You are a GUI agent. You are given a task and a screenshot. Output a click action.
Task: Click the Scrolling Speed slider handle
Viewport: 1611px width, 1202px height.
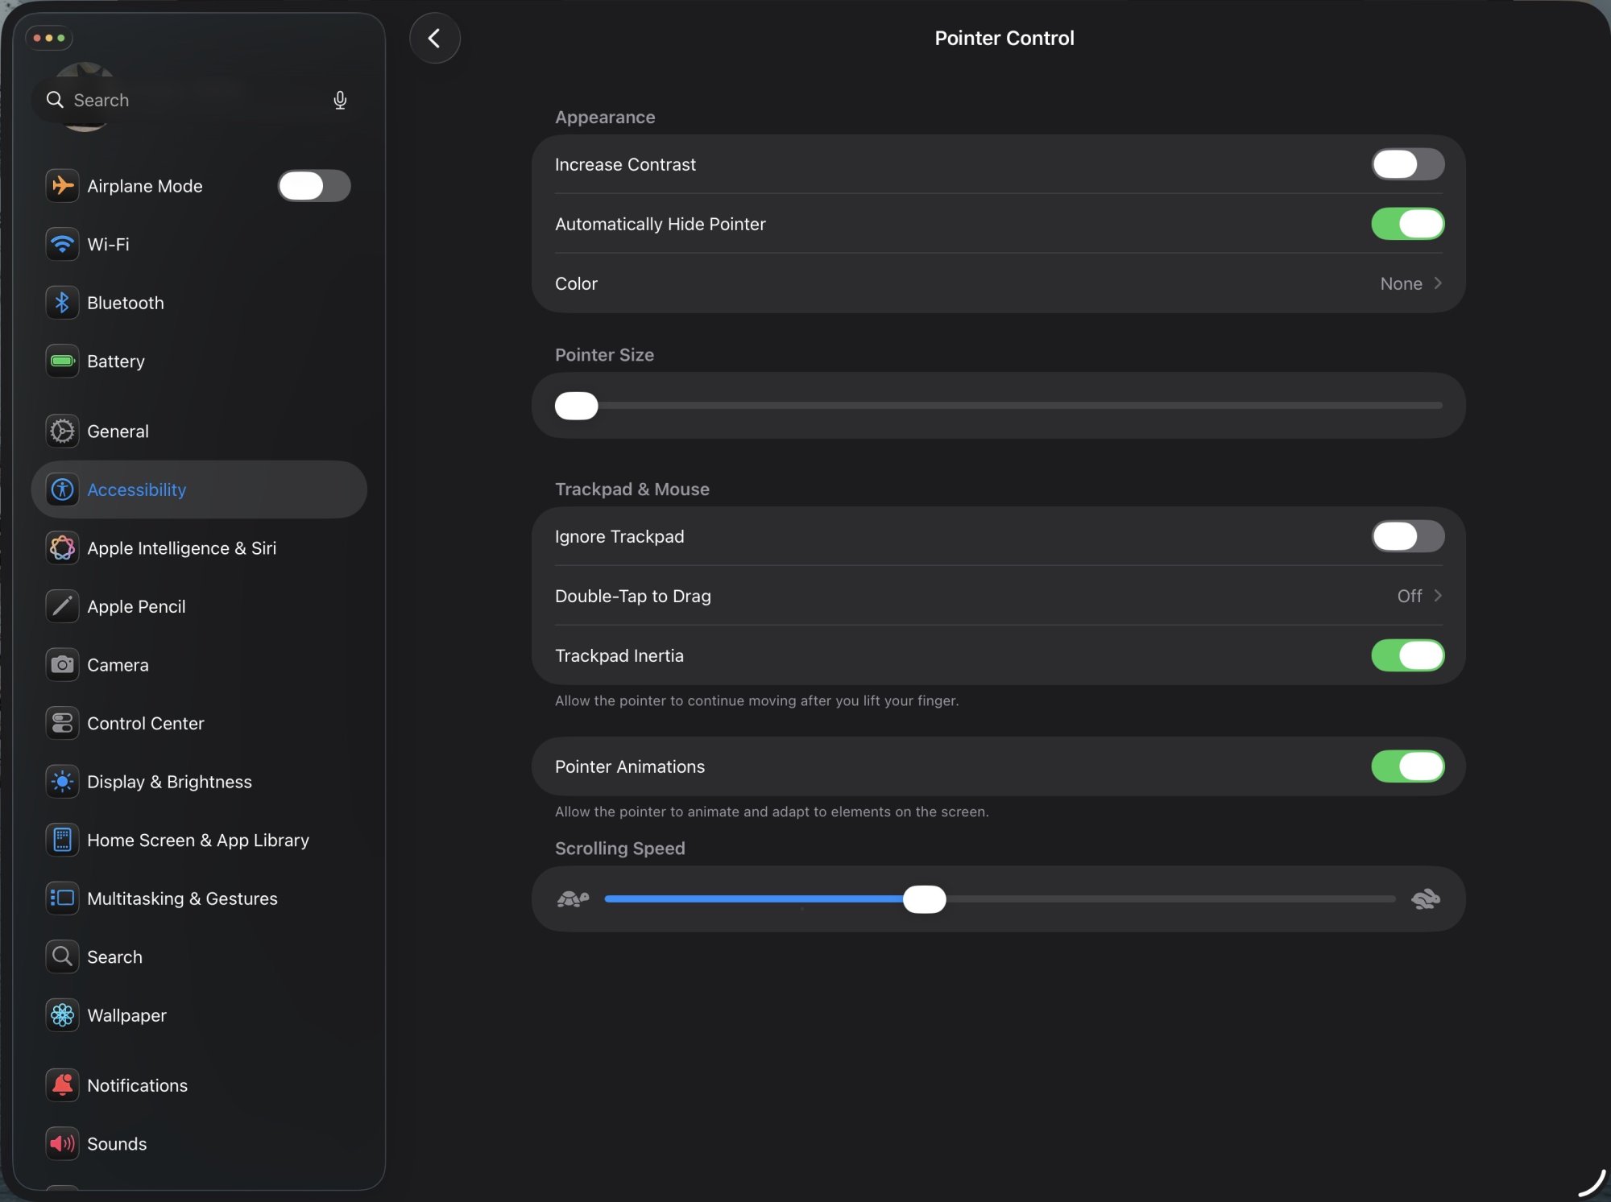pos(924,898)
